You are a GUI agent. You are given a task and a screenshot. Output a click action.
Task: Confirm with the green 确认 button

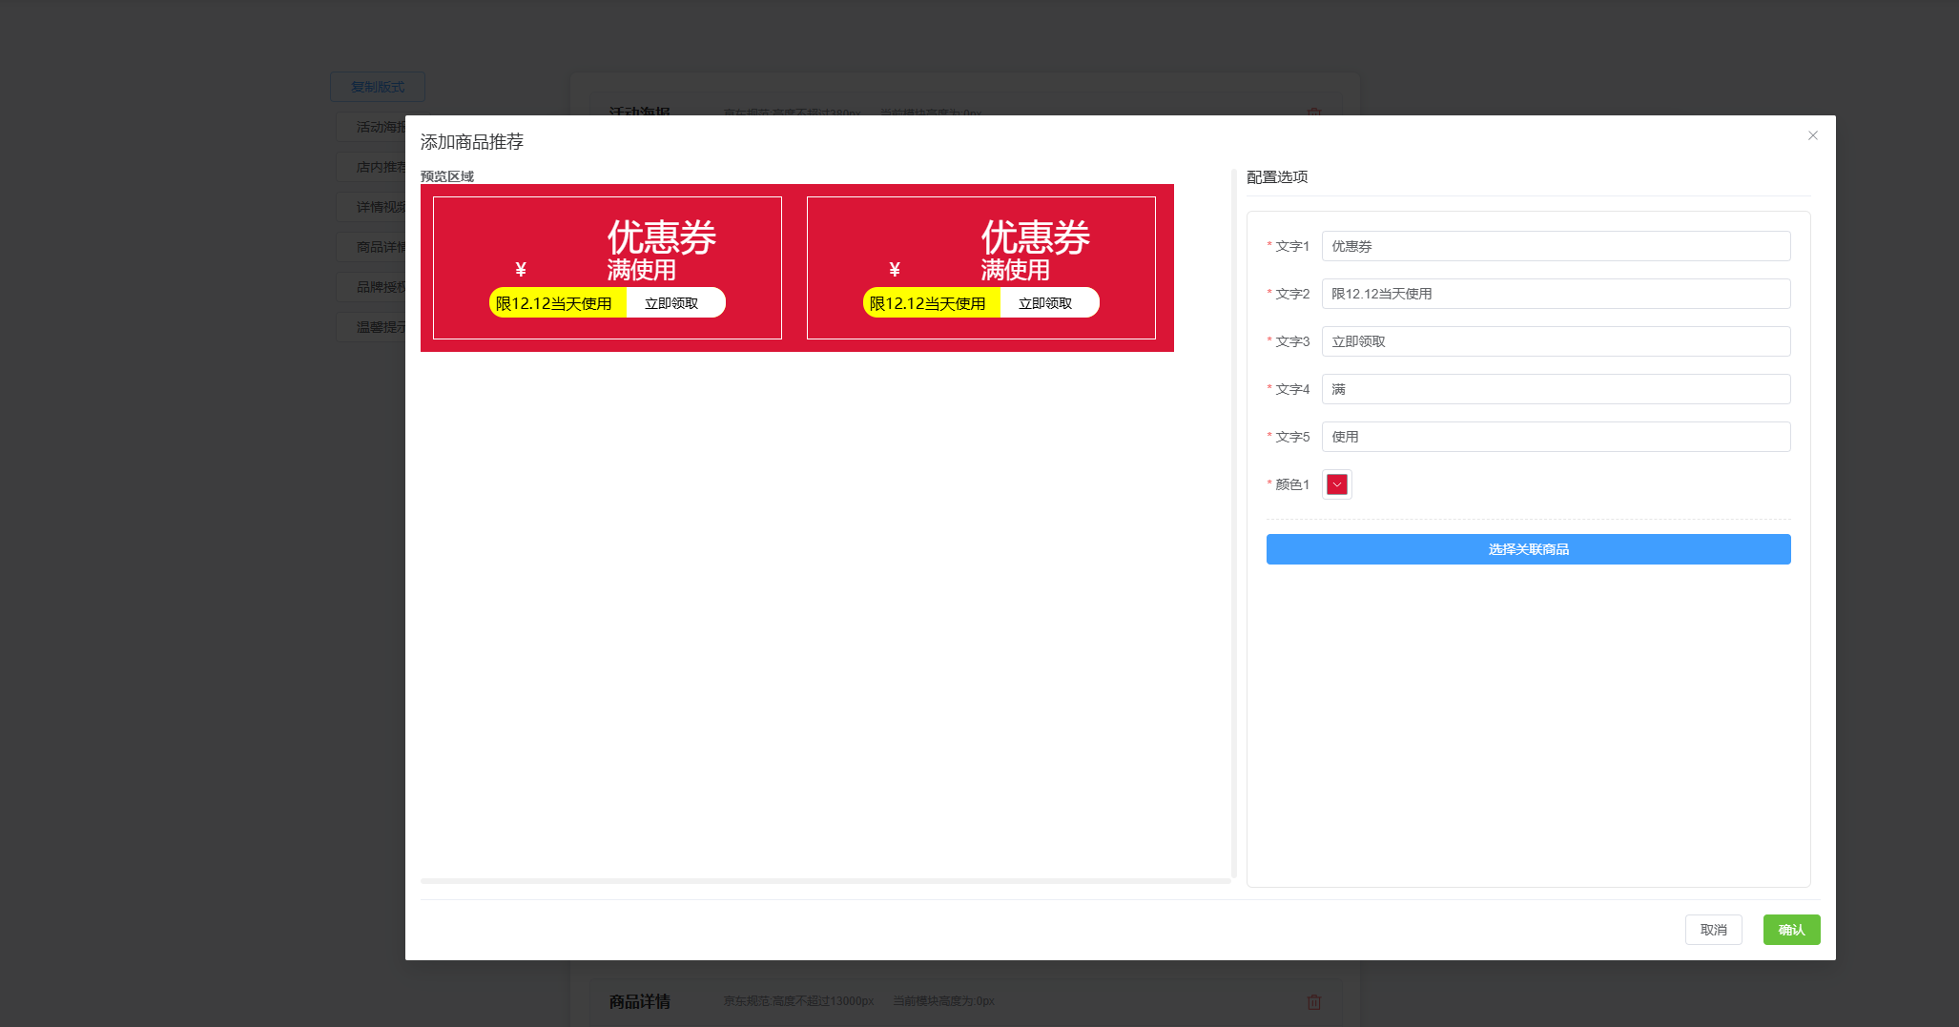[1791, 930]
